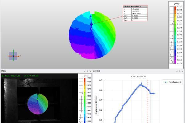The height and width of the screenshot is (123, 185).
Task: Select the X row in Point Position 2 box
Action: [135, 9]
